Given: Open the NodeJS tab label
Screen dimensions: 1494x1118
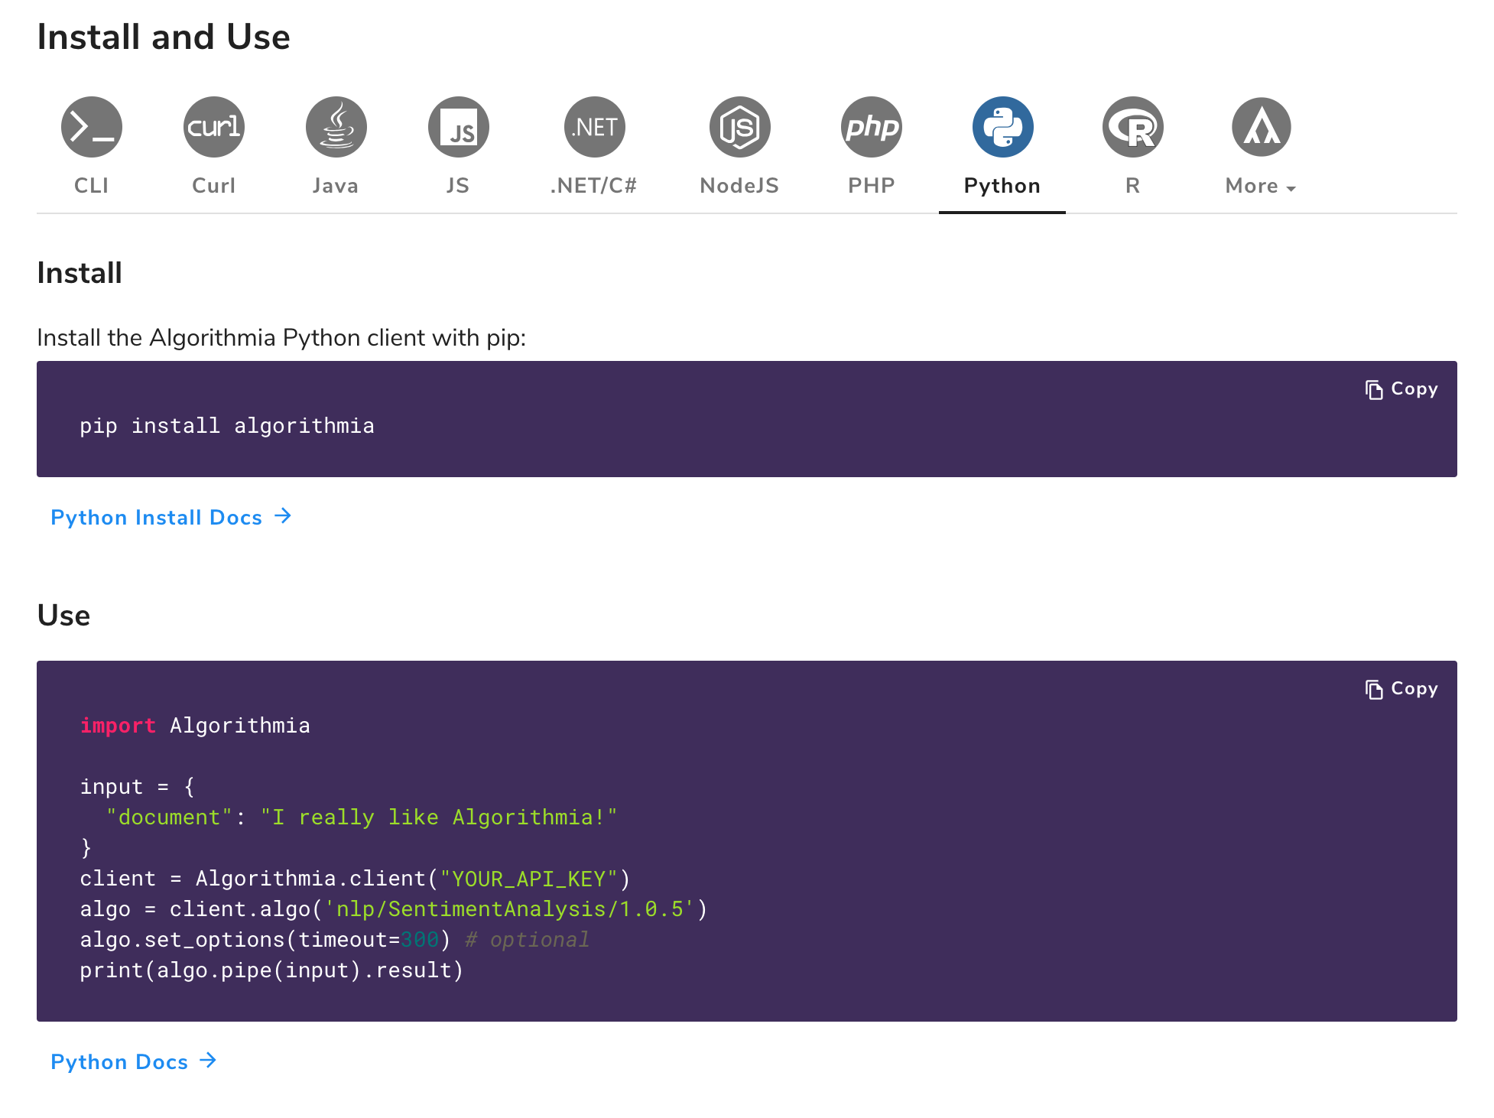Looking at the screenshot, I should click(739, 186).
